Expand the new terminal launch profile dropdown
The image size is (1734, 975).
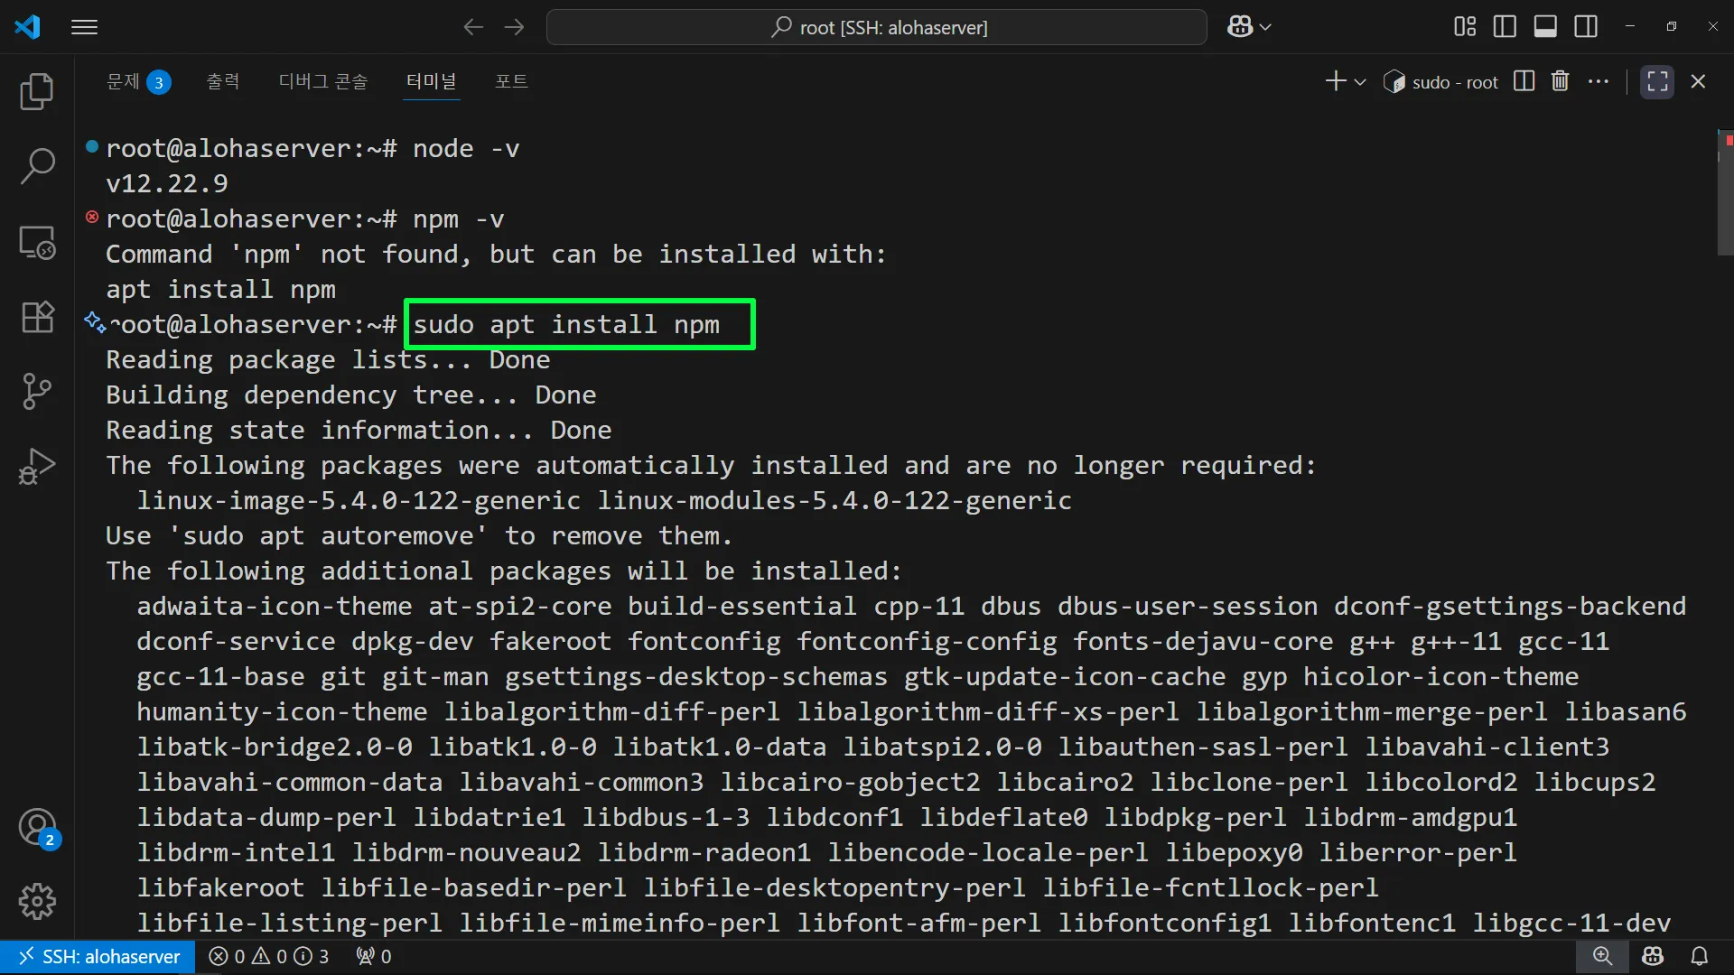(1360, 82)
